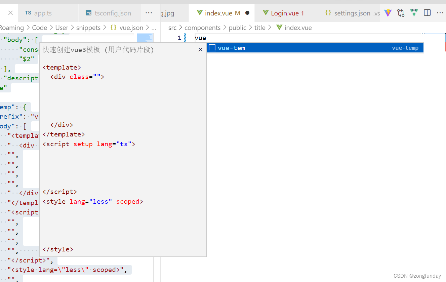Image resolution: width=446 pixels, height=282 pixels.
Task: Click the snippet title '快速创建vue3模板'
Action: pyautogui.click(x=71, y=50)
